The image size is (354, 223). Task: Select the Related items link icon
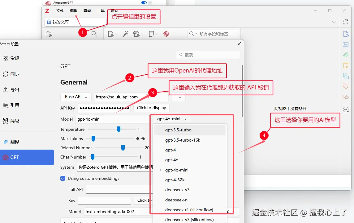(346, 97)
